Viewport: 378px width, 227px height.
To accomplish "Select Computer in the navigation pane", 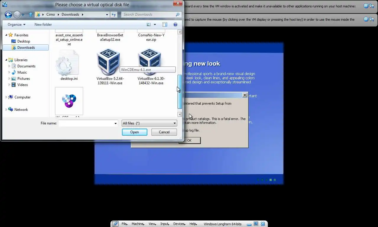I will tap(22, 97).
